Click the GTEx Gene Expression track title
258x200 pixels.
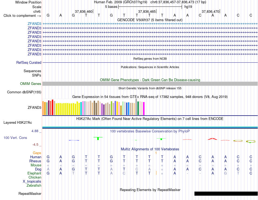click(150, 97)
